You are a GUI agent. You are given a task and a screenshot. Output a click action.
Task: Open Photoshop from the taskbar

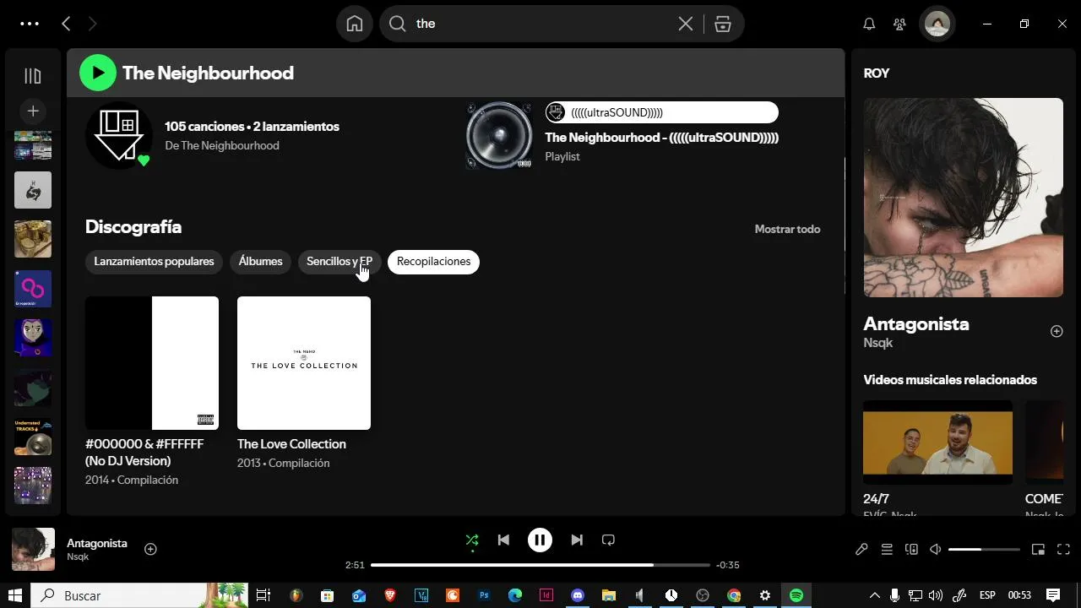pyautogui.click(x=484, y=595)
